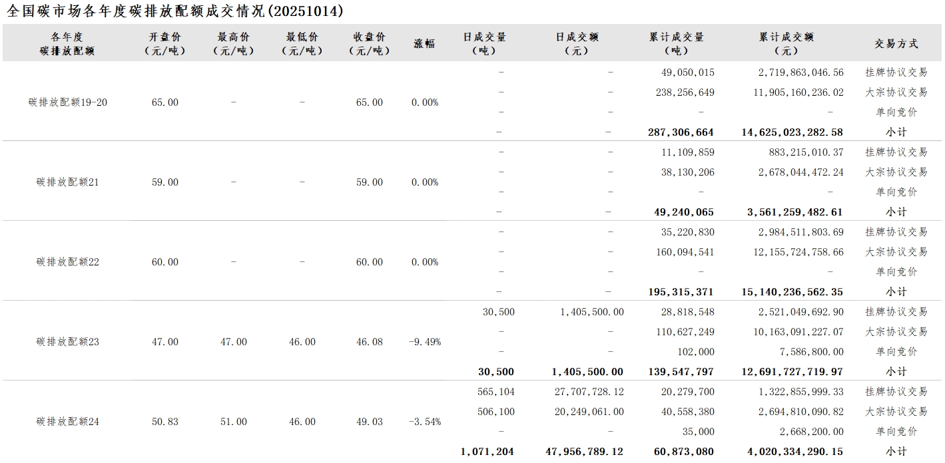Click the closing price 46.08 cell
945x463 pixels.
(369, 342)
